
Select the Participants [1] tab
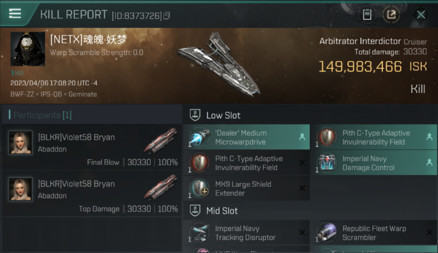click(x=42, y=115)
